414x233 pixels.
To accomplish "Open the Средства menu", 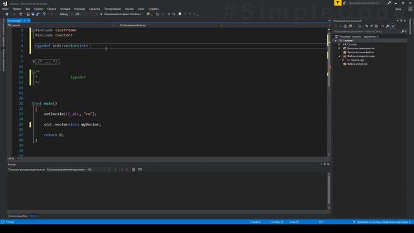I will 94,8.
